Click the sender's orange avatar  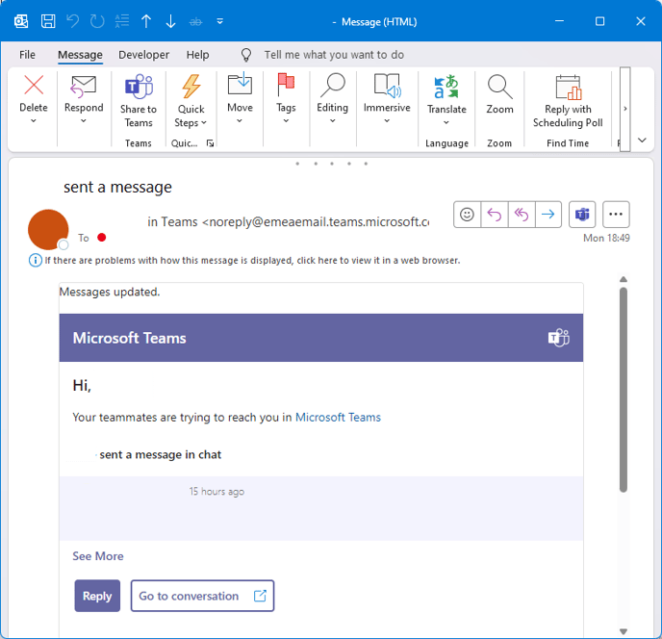48,230
